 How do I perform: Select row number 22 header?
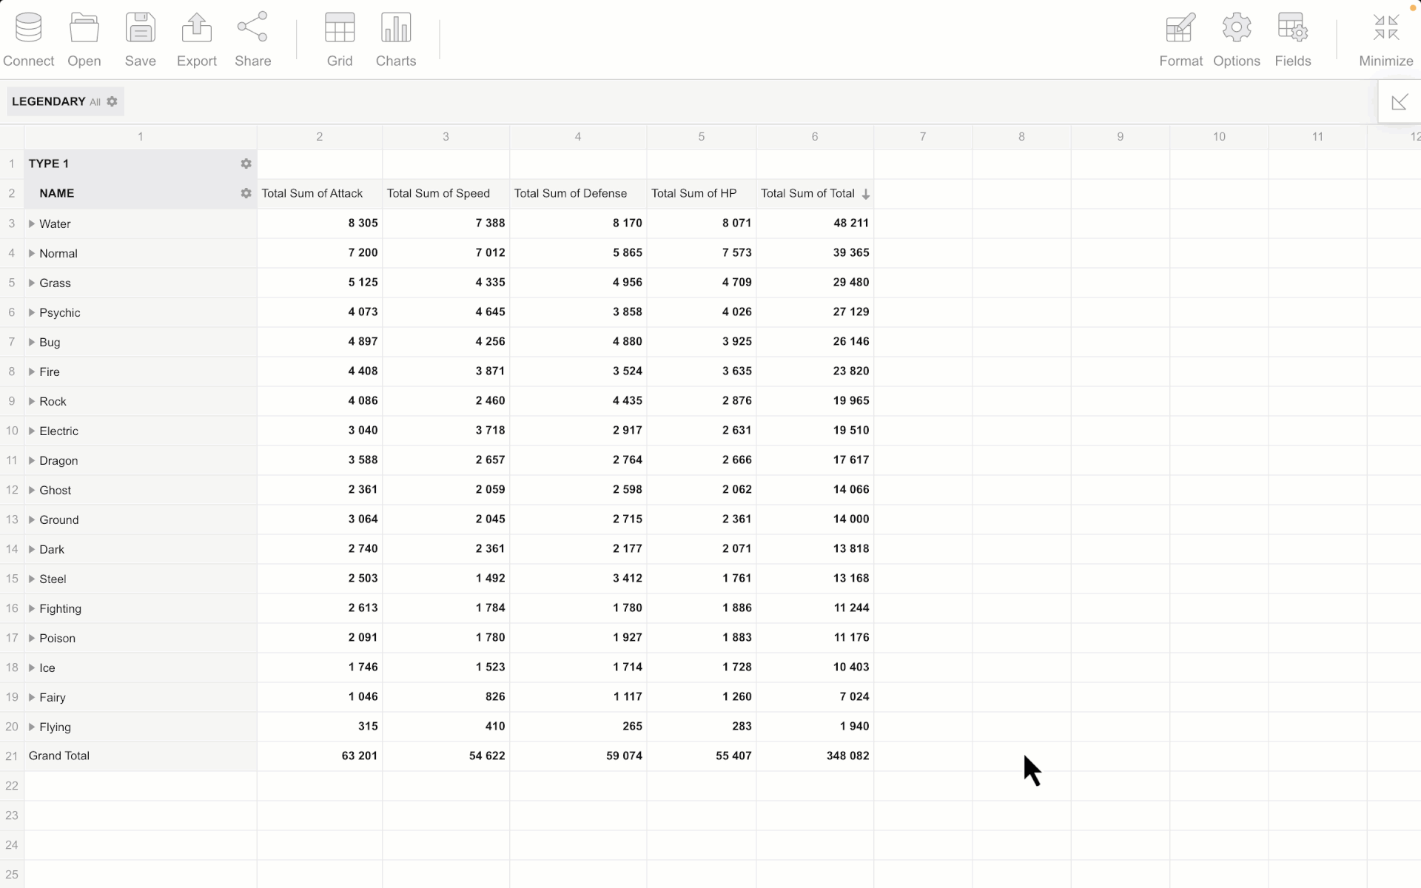click(x=12, y=786)
